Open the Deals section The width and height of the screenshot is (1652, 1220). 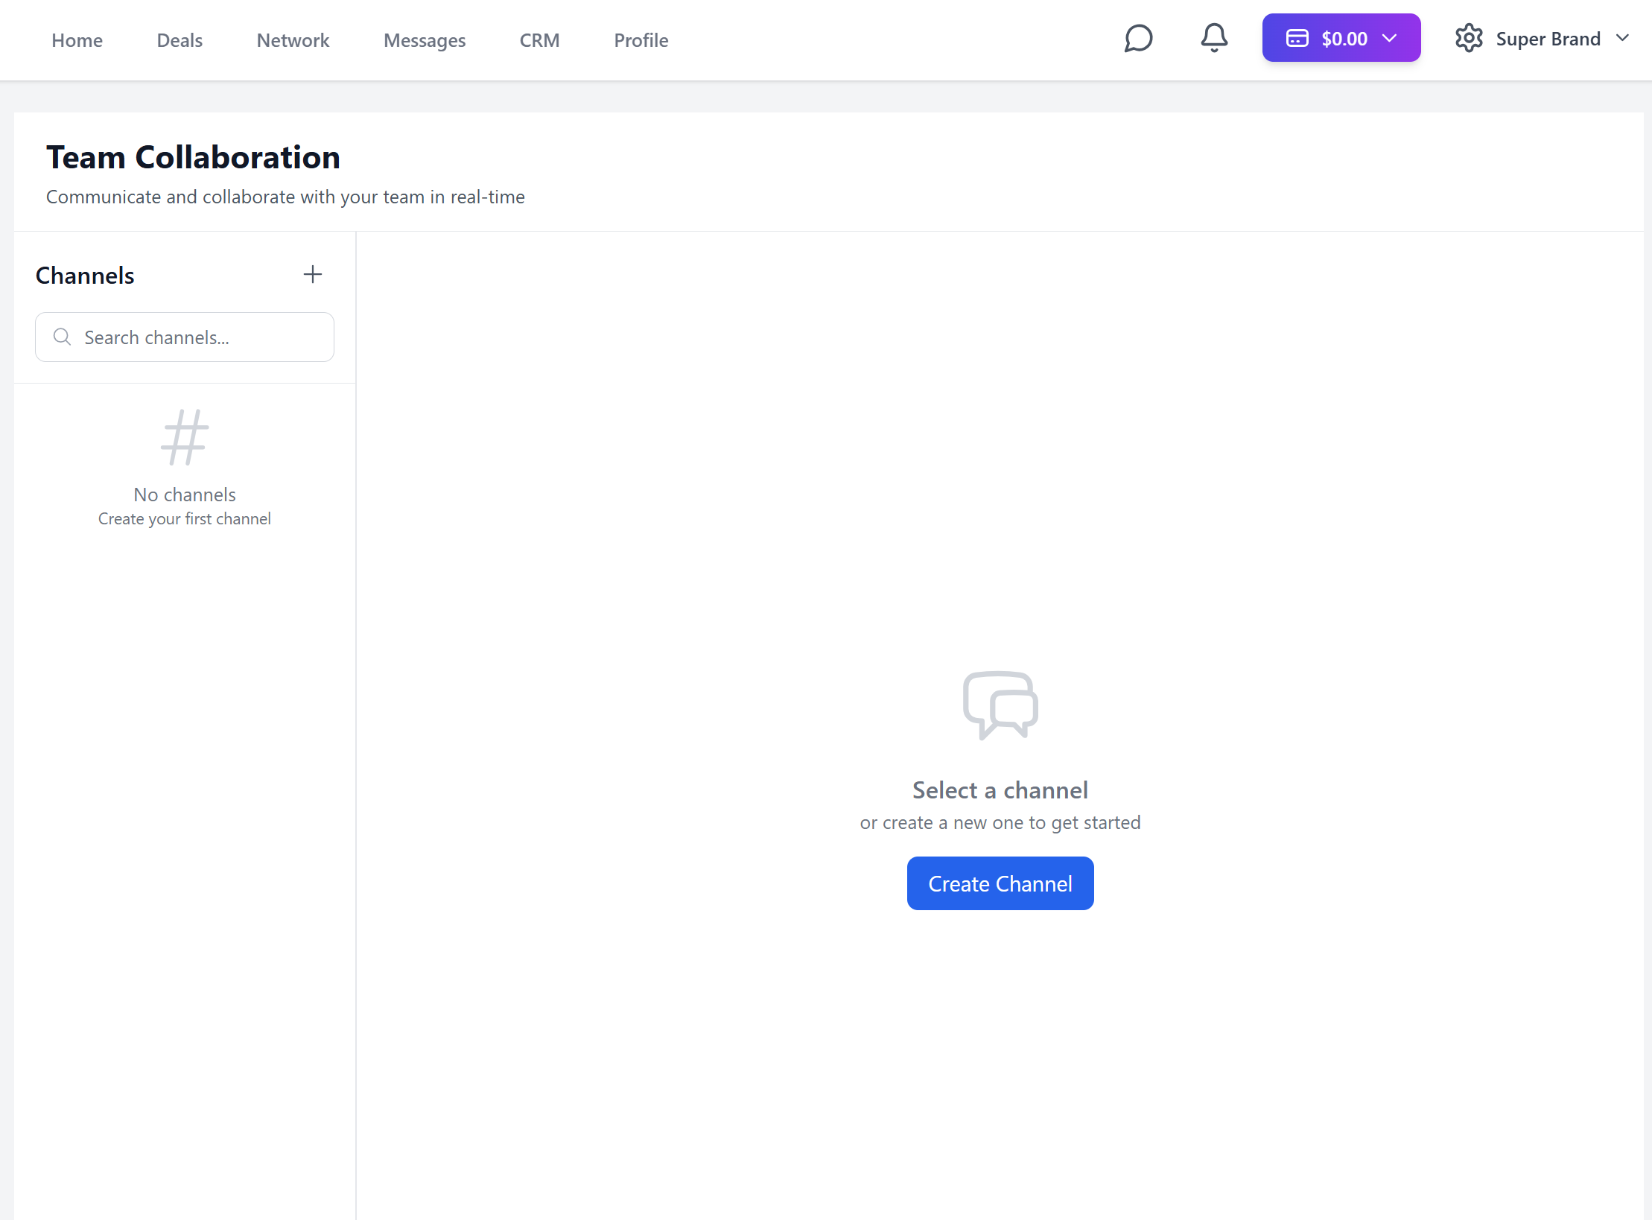(x=180, y=40)
